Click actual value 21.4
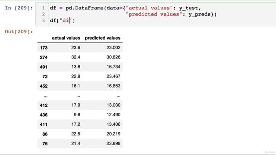The image size is (276, 155). [x=76, y=143]
